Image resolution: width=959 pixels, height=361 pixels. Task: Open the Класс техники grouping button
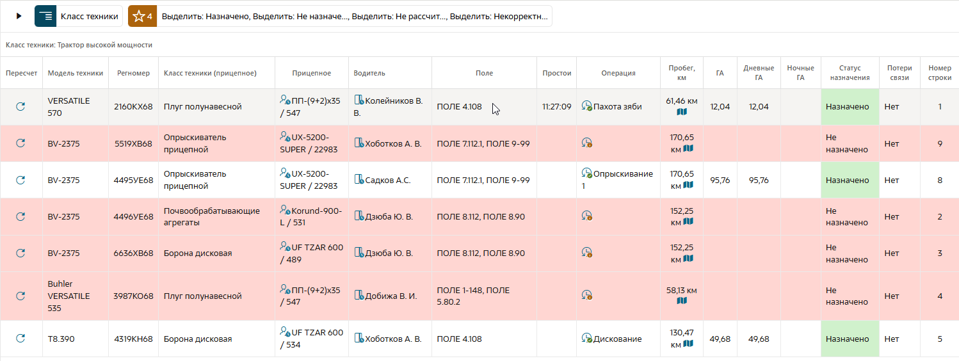point(78,16)
